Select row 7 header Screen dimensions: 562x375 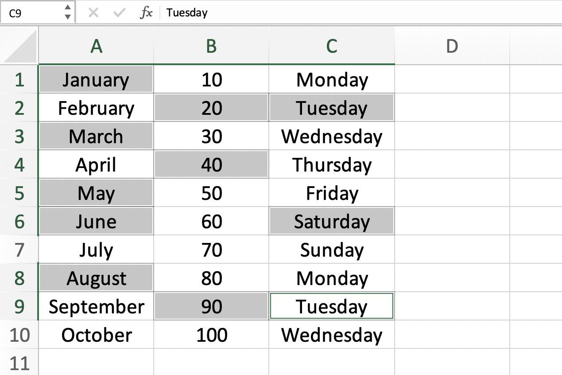pyautogui.click(x=19, y=250)
